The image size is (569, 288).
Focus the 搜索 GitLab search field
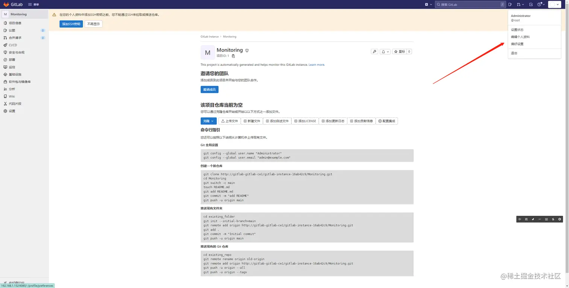pos(470,5)
